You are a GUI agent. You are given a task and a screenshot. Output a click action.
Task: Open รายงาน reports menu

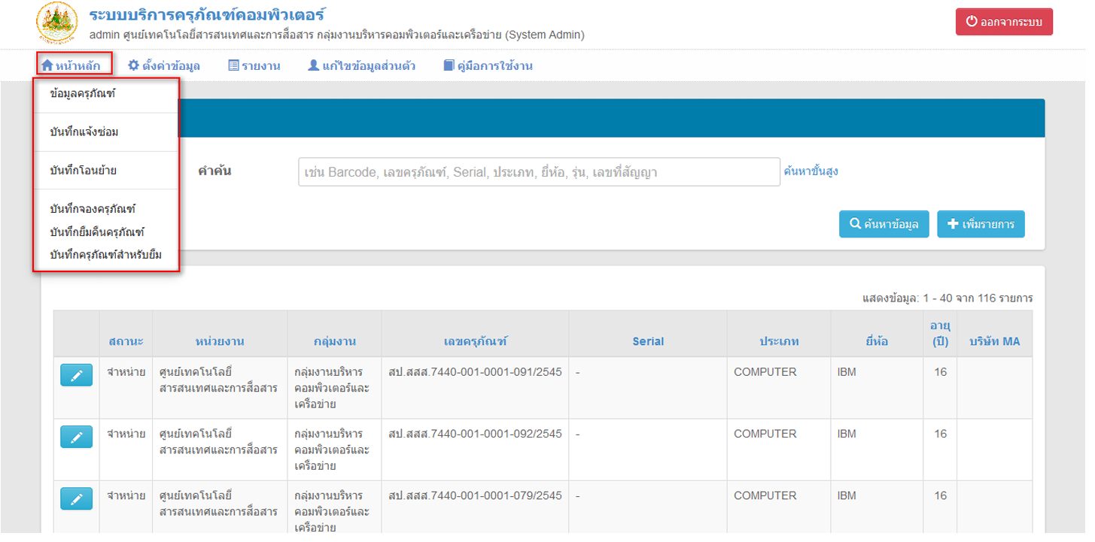point(254,65)
